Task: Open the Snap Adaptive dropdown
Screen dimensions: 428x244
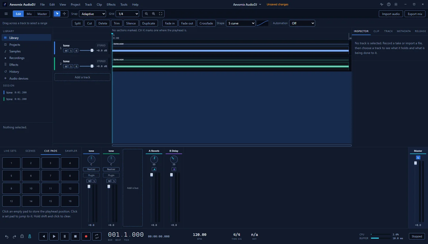Action: [x=92, y=14]
